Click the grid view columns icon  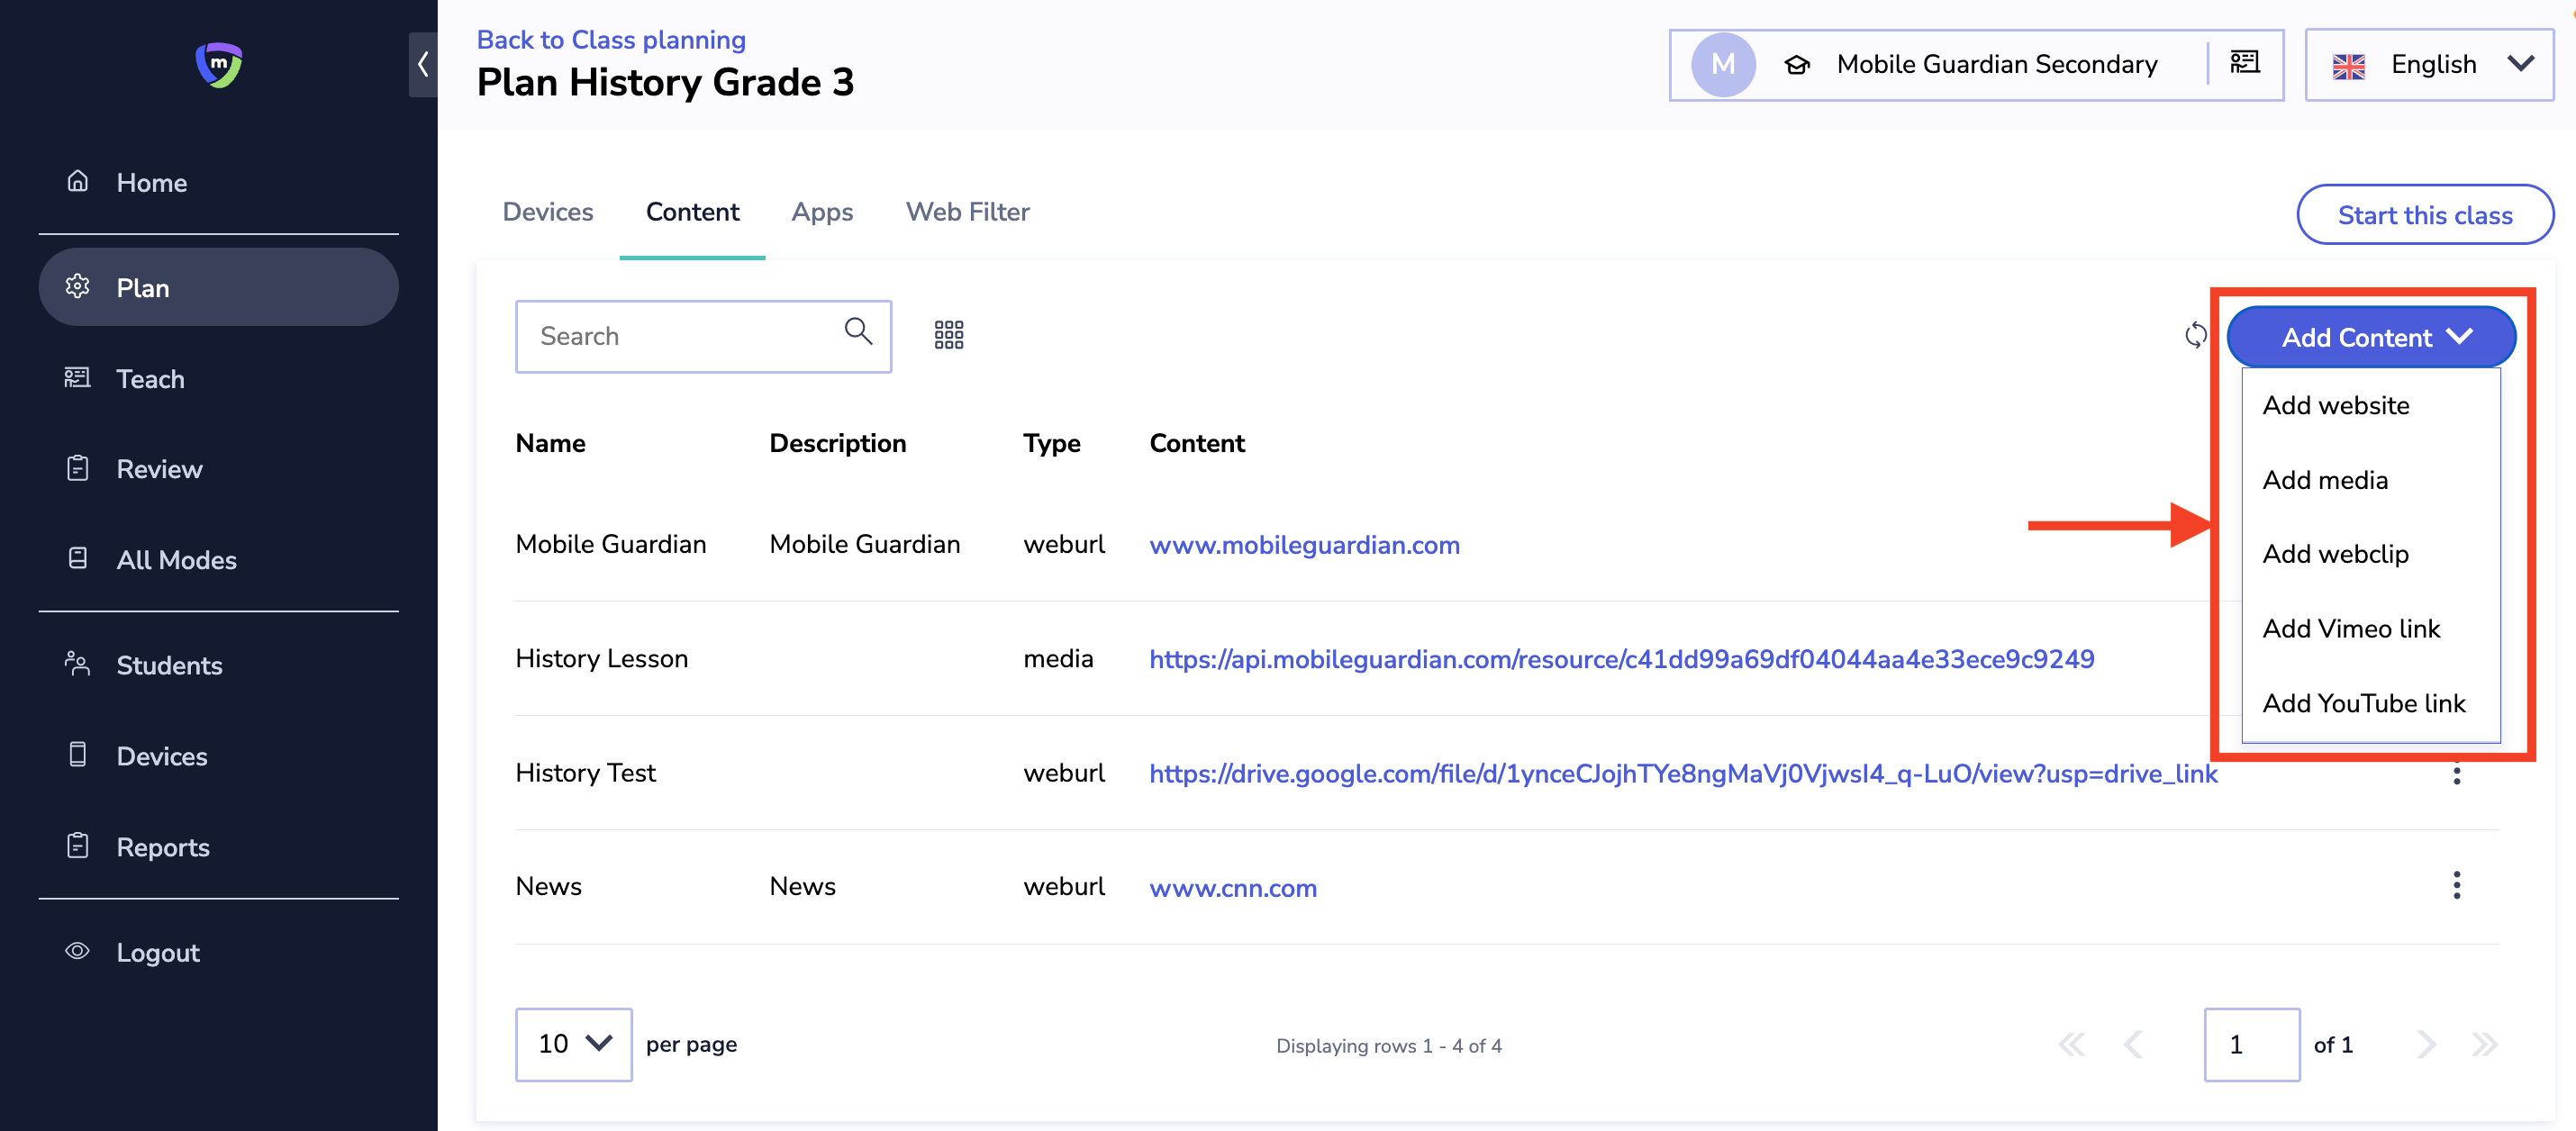pos(948,335)
